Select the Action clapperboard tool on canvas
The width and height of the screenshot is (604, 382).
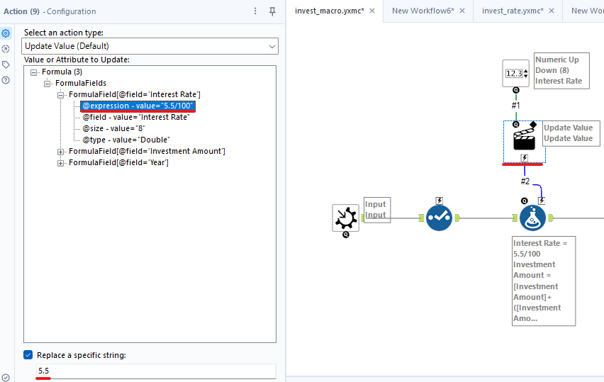[x=525, y=140]
